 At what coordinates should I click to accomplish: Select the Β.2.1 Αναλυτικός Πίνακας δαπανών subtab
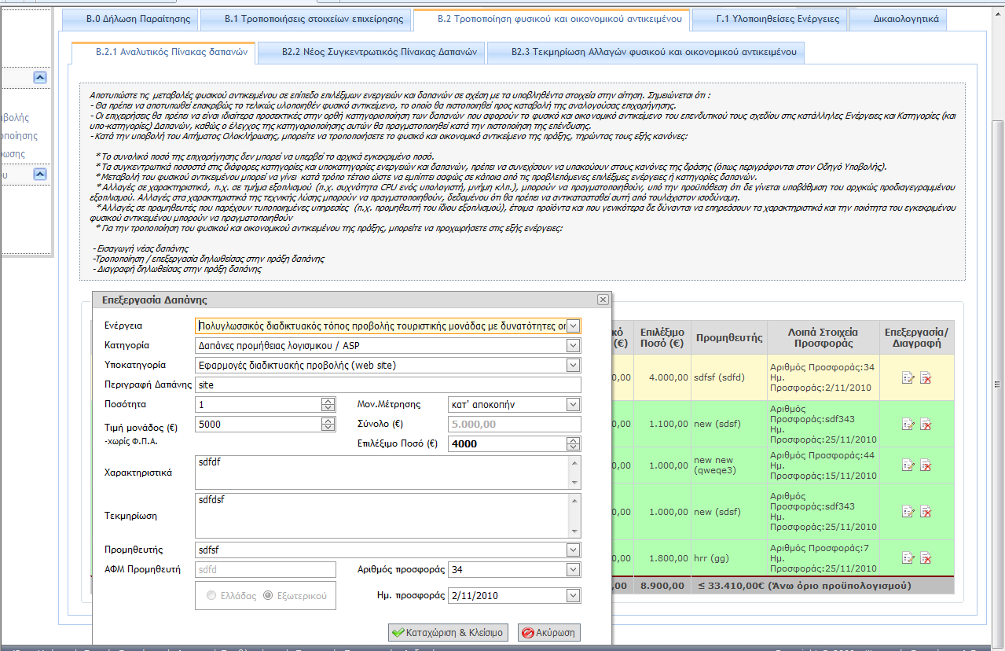pos(163,53)
